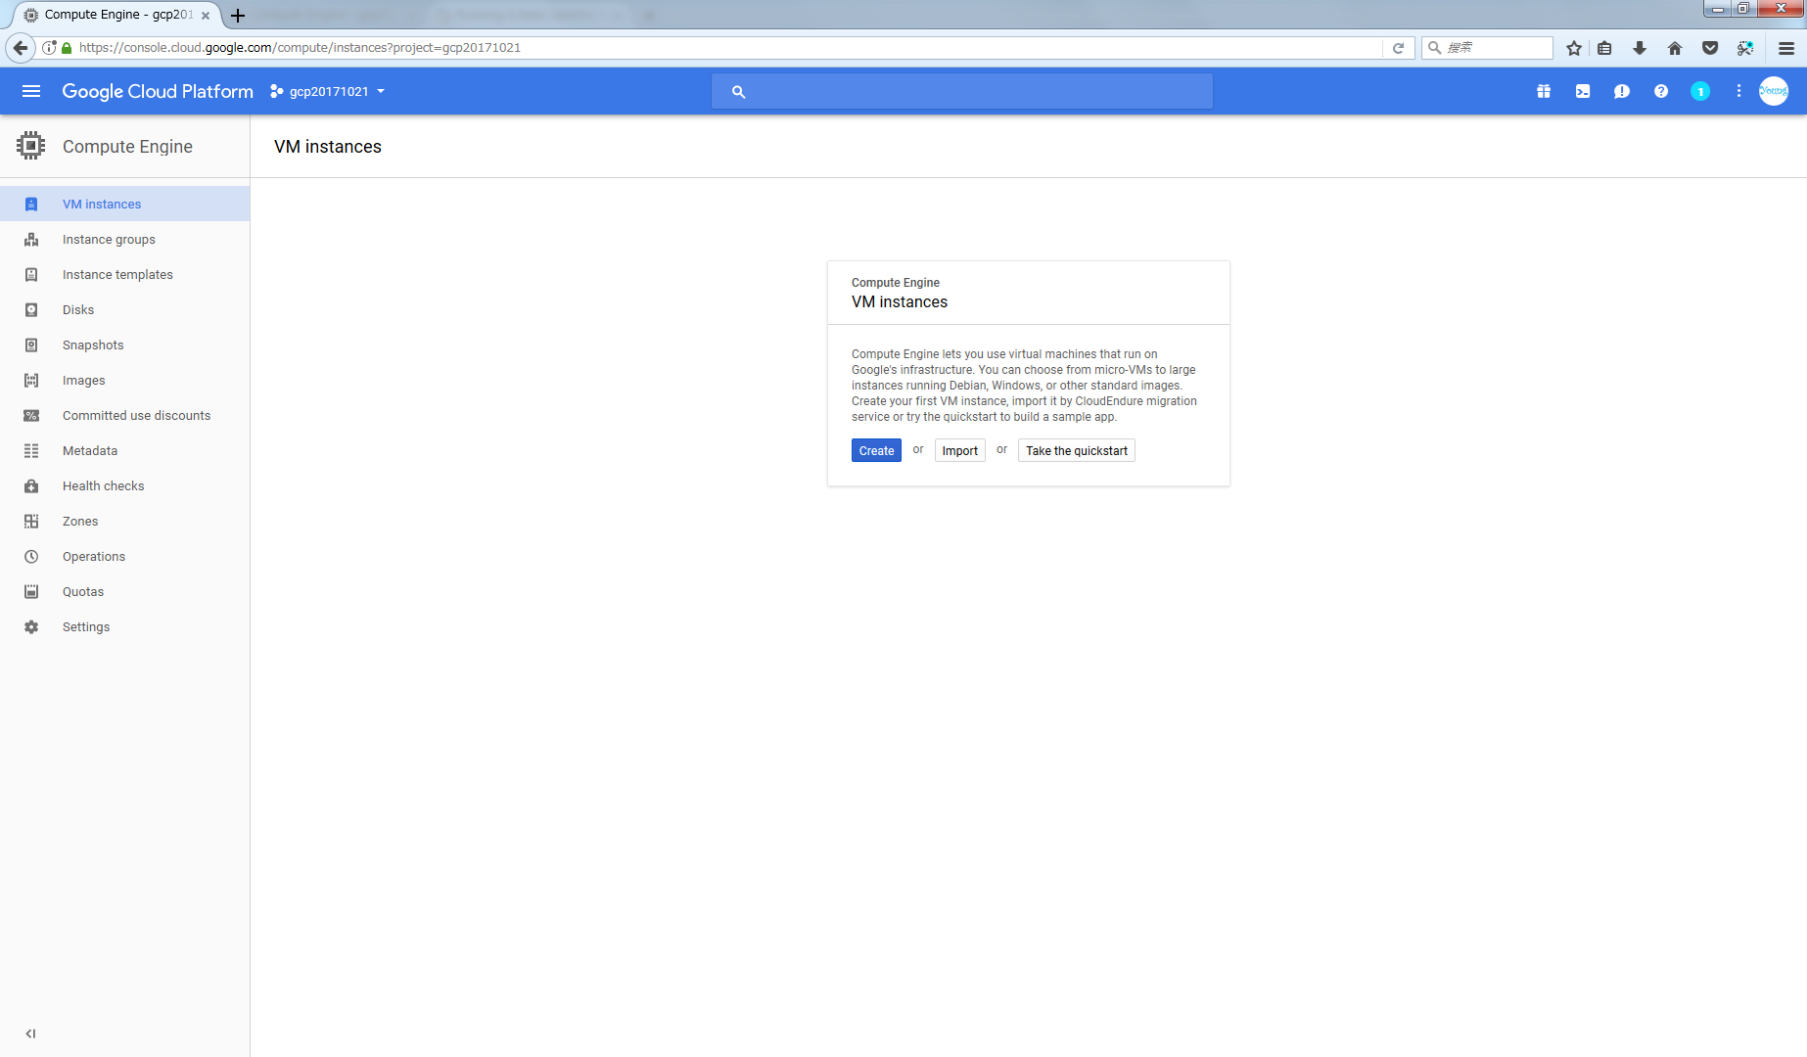Collapse the sidebar navigation panel
1807x1057 pixels.
(x=30, y=1033)
